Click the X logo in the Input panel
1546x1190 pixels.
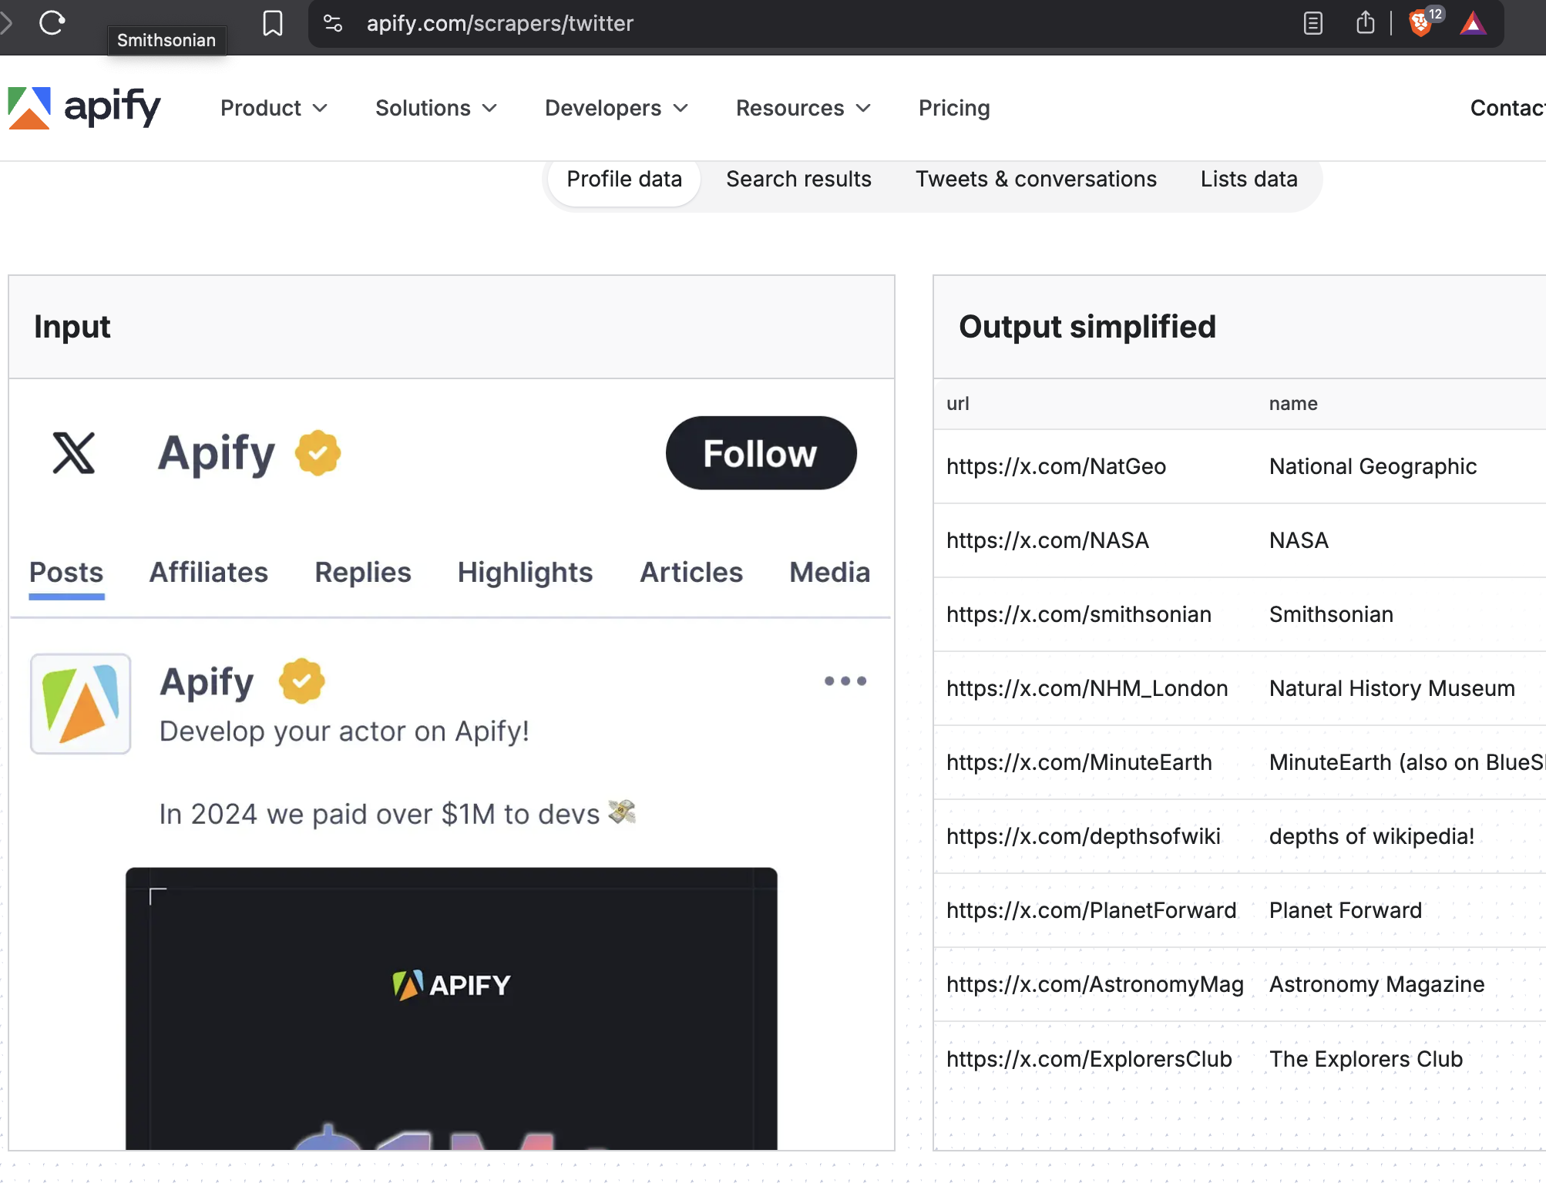(74, 453)
